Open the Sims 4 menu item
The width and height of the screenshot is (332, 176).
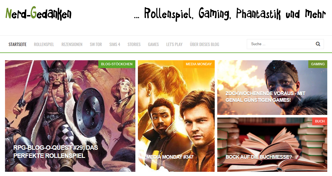click(x=114, y=44)
